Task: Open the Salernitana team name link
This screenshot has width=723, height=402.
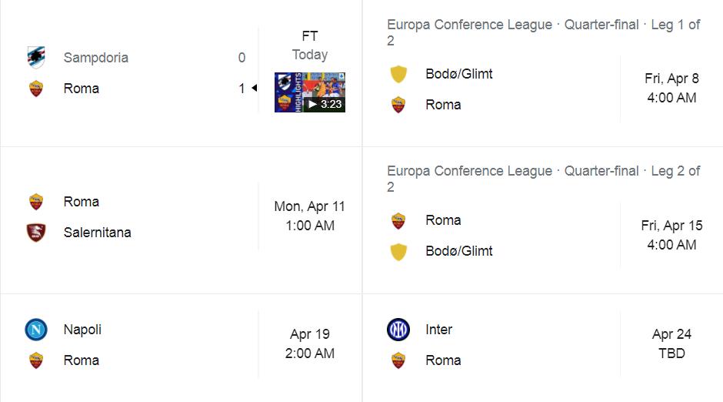Action: point(97,232)
